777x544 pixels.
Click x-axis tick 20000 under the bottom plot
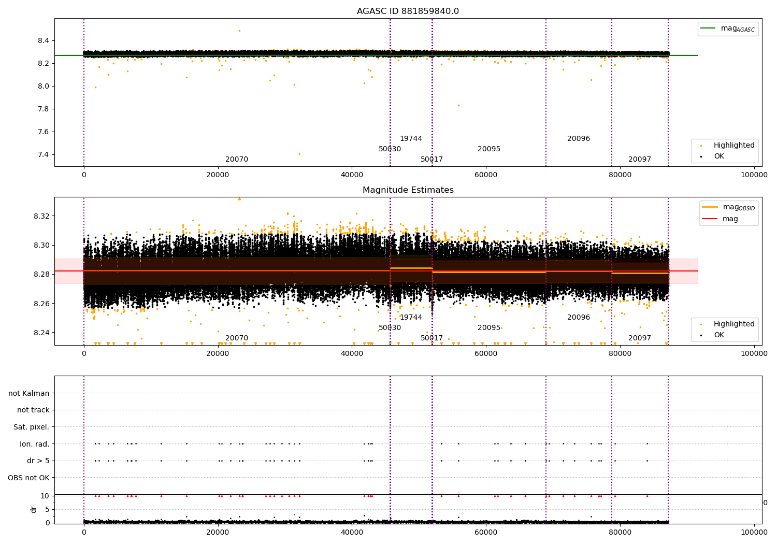[x=218, y=533]
